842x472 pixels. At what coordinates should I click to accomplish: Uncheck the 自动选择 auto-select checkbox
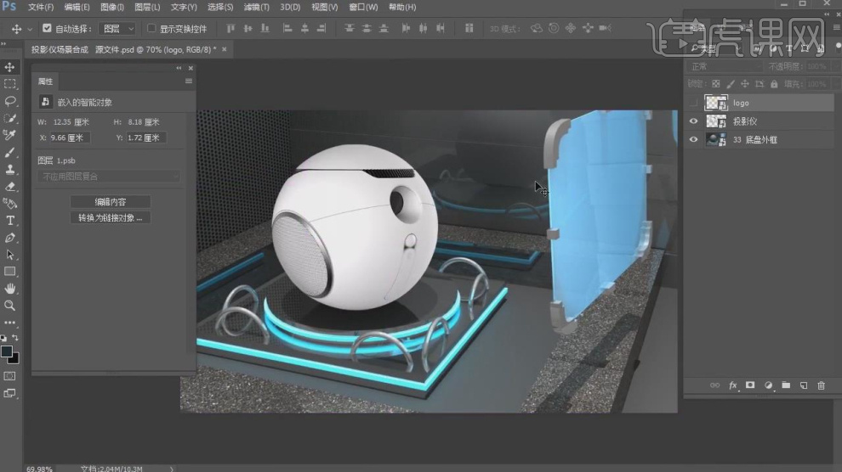coord(47,28)
